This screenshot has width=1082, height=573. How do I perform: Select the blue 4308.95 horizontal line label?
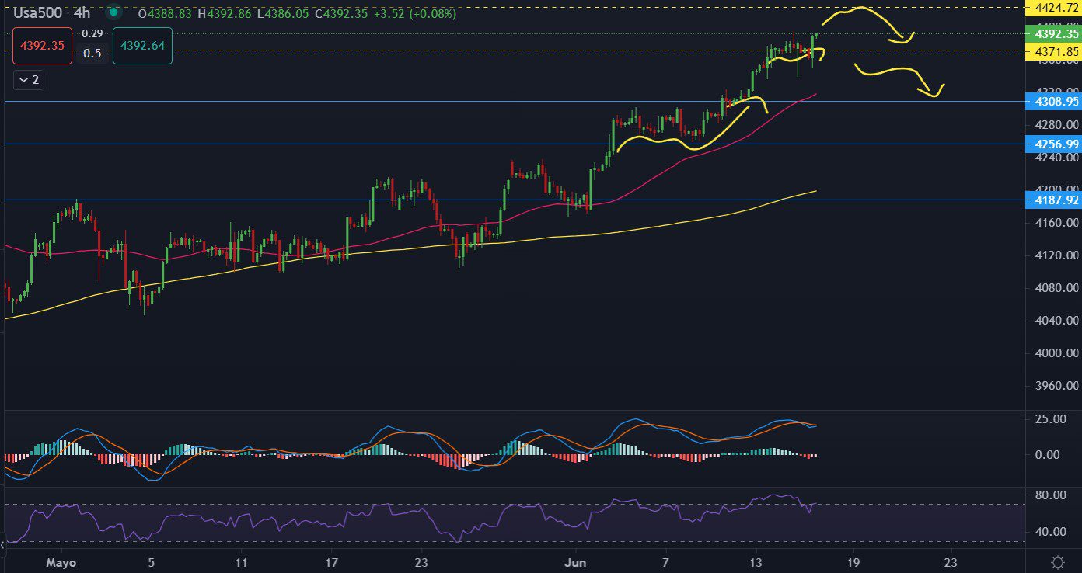point(1052,102)
